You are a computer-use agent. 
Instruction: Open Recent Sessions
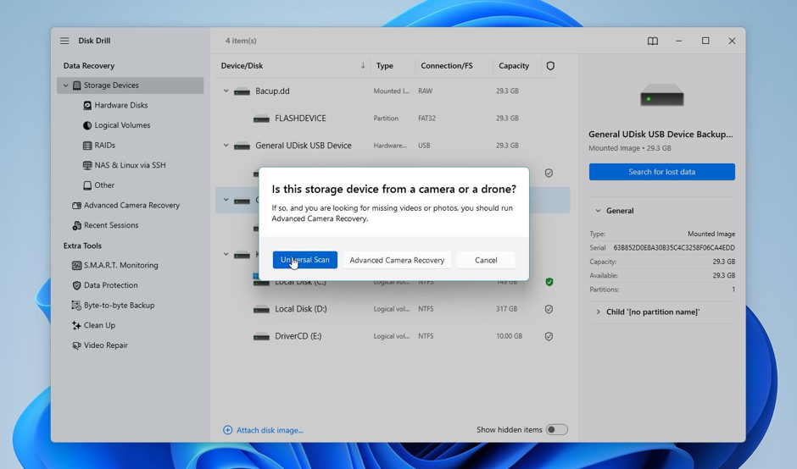[x=111, y=225]
